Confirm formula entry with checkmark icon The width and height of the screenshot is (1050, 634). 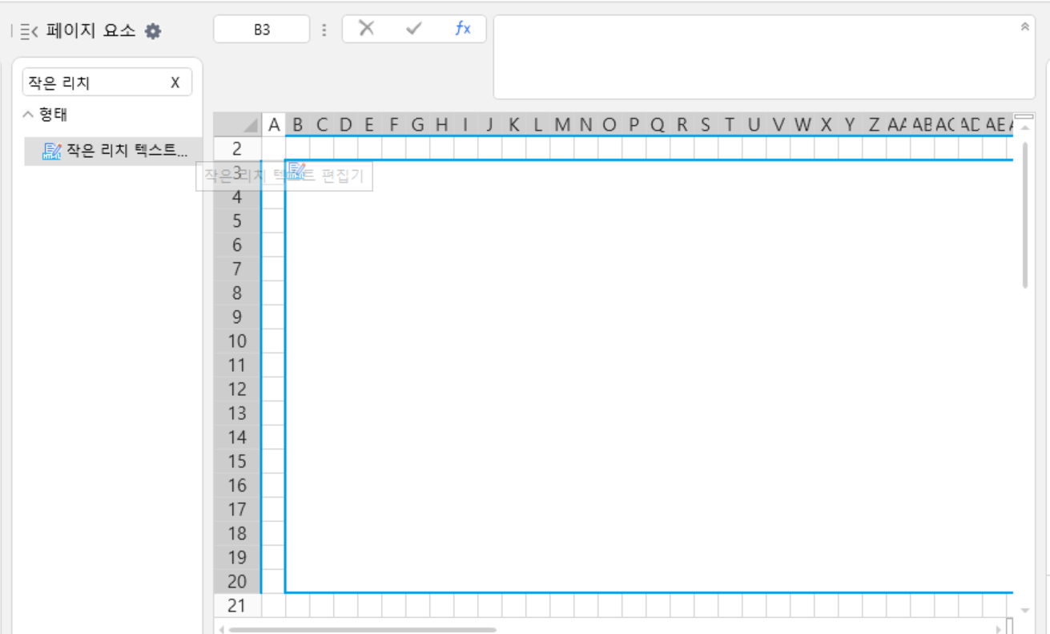click(414, 29)
